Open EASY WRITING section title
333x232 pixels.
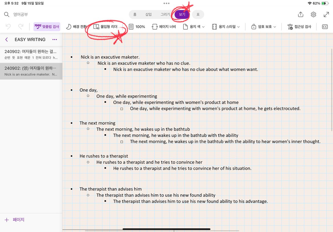pyautogui.click(x=30, y=40)
